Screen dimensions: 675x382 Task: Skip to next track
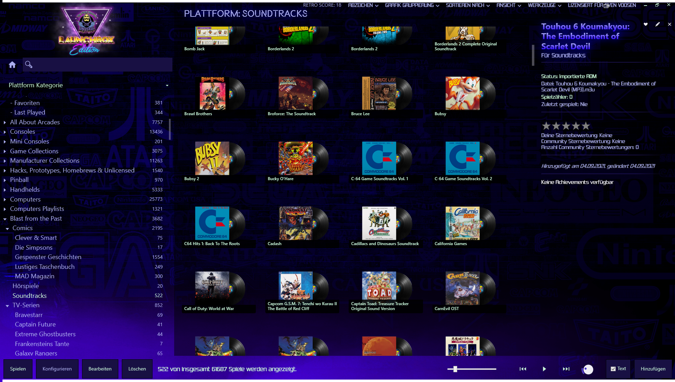[x=566, y=369]
